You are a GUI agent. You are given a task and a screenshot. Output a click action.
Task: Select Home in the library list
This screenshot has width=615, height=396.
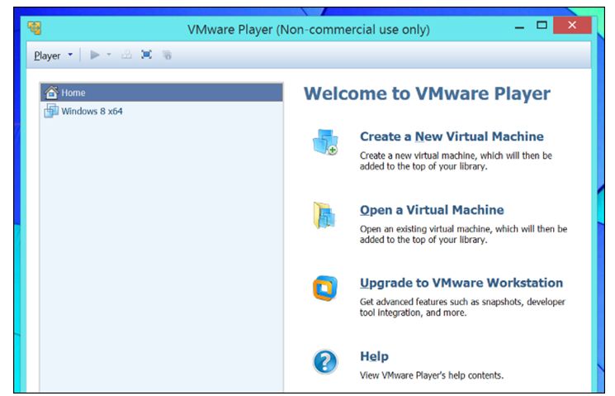pyautogui.click(x=162, y=93)
